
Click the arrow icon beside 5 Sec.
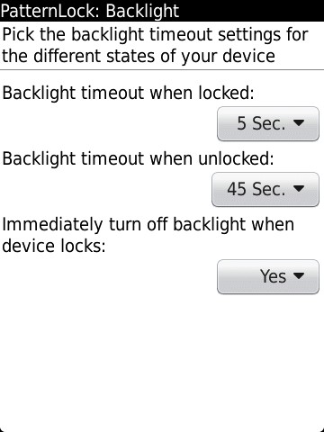click(x=299, y=122)
